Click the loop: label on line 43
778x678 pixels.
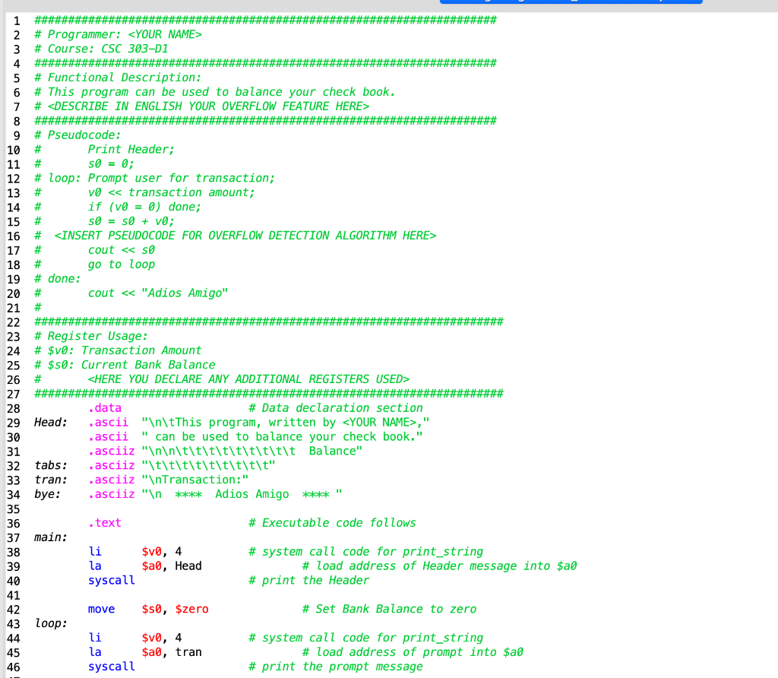click(x=49, y=623)
